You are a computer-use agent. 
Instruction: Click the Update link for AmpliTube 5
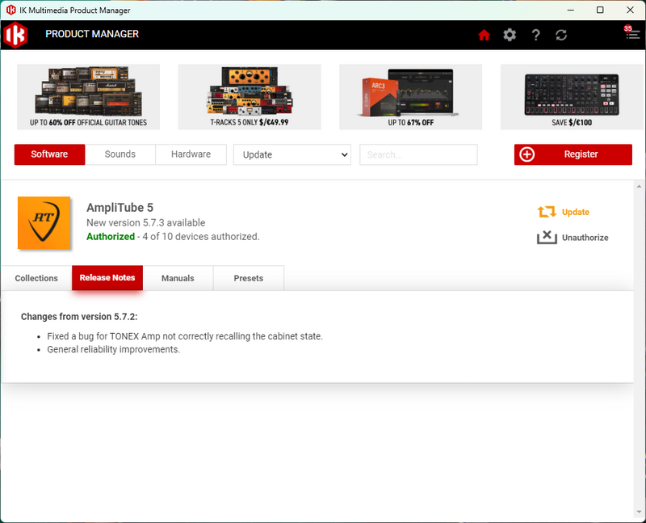click(x=576, y=212)
